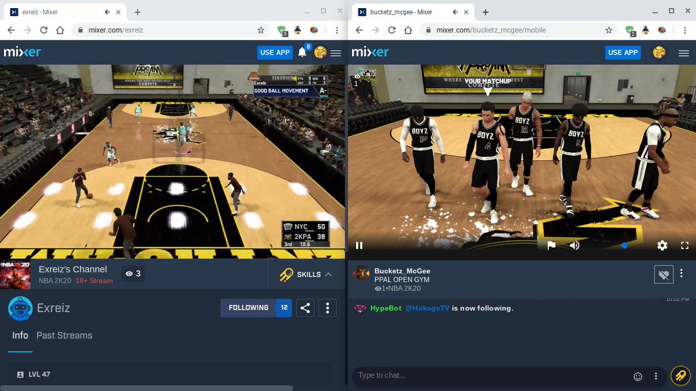Click HypeBot username in chat

click(386, 309)
